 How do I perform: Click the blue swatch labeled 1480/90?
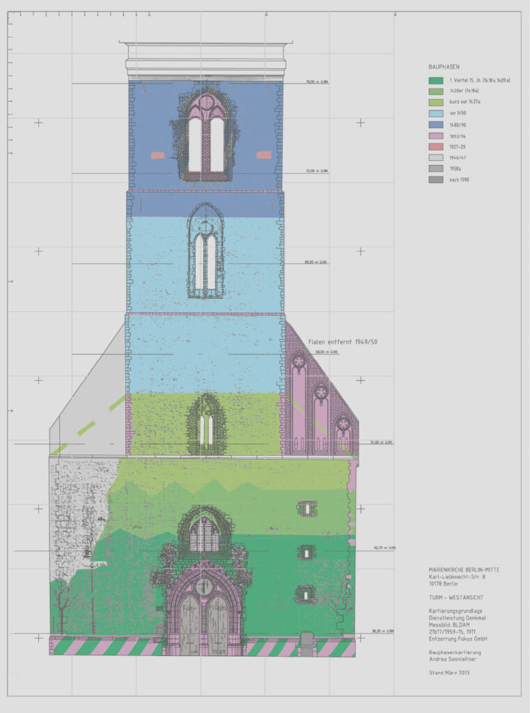[x=435, y=125]
